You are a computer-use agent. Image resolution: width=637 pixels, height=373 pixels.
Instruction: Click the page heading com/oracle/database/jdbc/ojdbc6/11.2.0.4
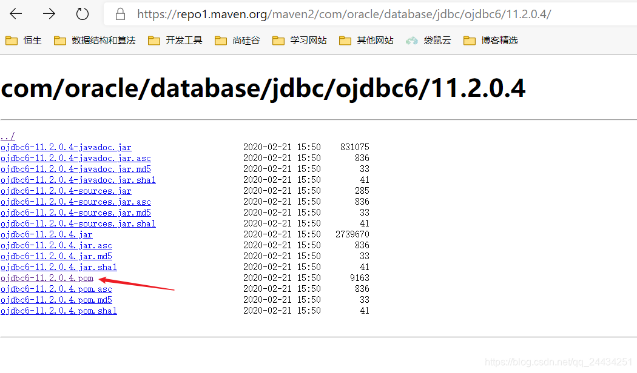coord(263,88)
